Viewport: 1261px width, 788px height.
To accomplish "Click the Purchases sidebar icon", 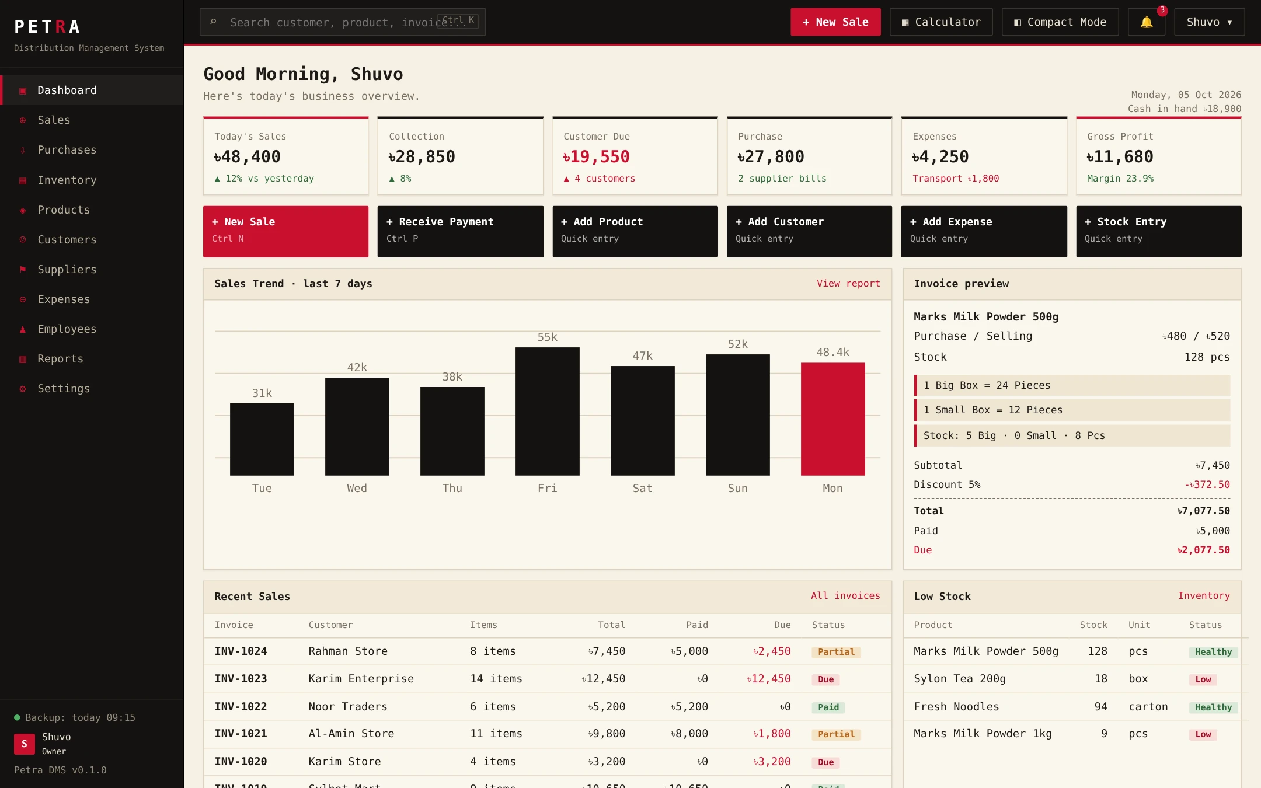I will point(23,150).
